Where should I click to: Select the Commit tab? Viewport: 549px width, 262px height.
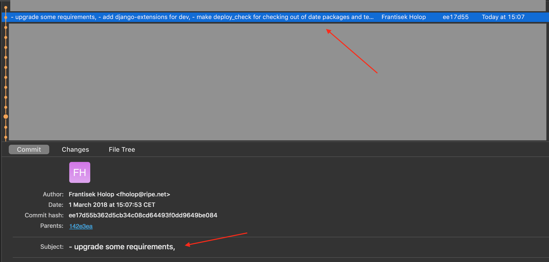[x=29, y=149]
